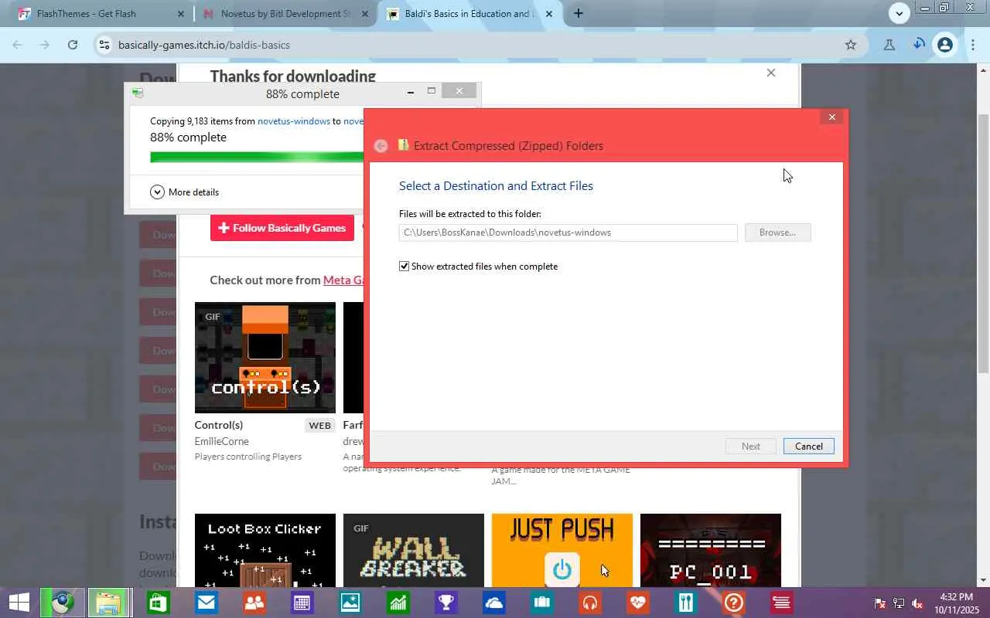Open the JUST PUSH game thumbnail
This screenshot has width=990, height=618.
point(562,550)
